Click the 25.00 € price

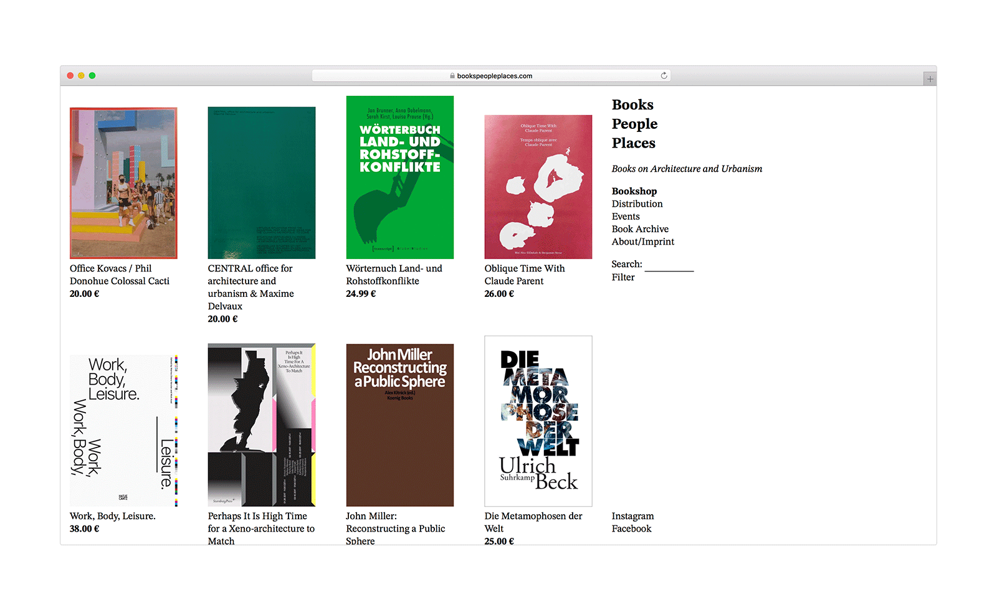click(499, 541)
